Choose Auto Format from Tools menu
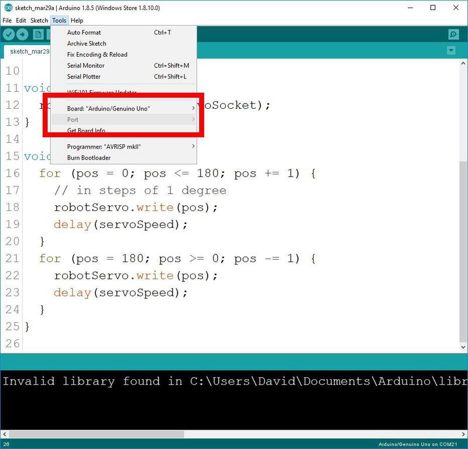 click(123, 32)
